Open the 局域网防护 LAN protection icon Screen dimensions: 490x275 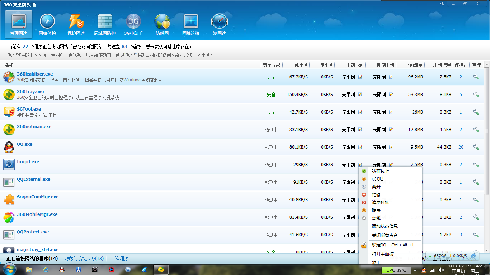(105, 24)
